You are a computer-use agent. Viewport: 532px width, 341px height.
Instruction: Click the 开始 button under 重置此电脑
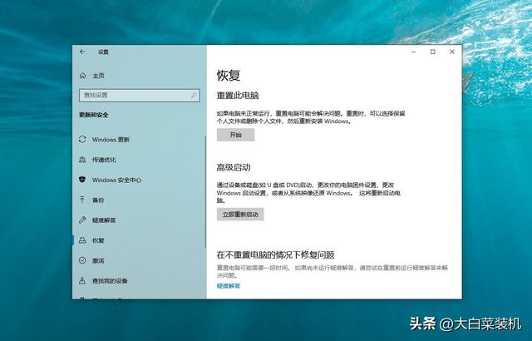coord(235,135)
